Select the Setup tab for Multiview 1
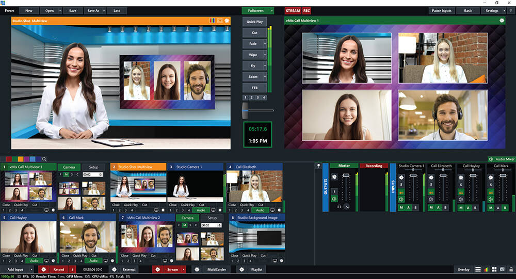 point(93,167)
